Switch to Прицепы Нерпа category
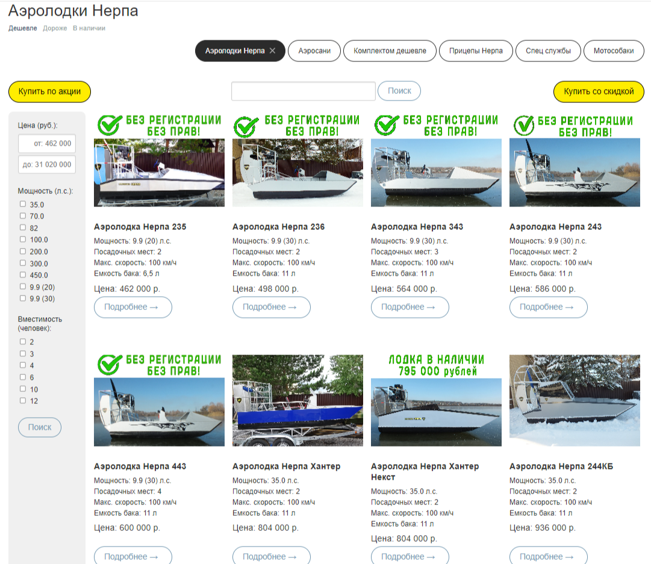Image resolution: width=651 pixels, height=564 pixels. coord(476,51)
